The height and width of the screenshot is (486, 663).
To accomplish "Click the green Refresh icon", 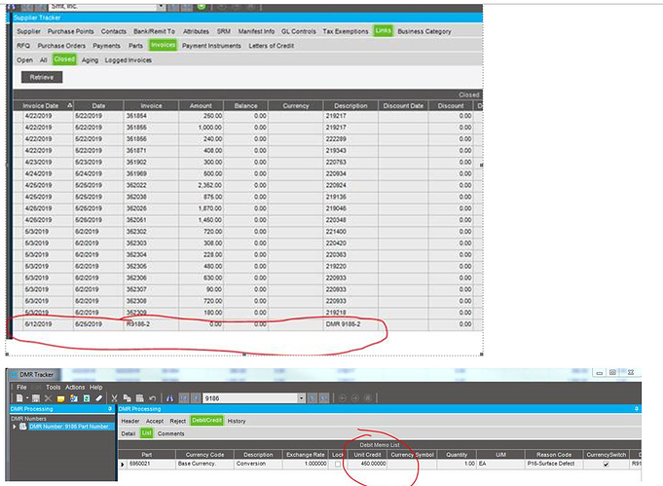I will (x=87, y=398).
